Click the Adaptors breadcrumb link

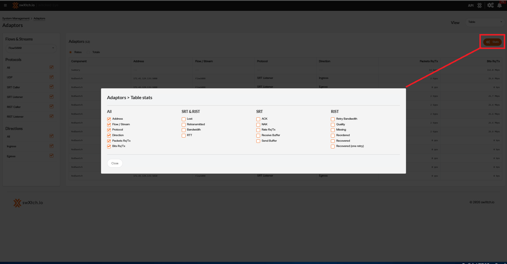(39, 18)
